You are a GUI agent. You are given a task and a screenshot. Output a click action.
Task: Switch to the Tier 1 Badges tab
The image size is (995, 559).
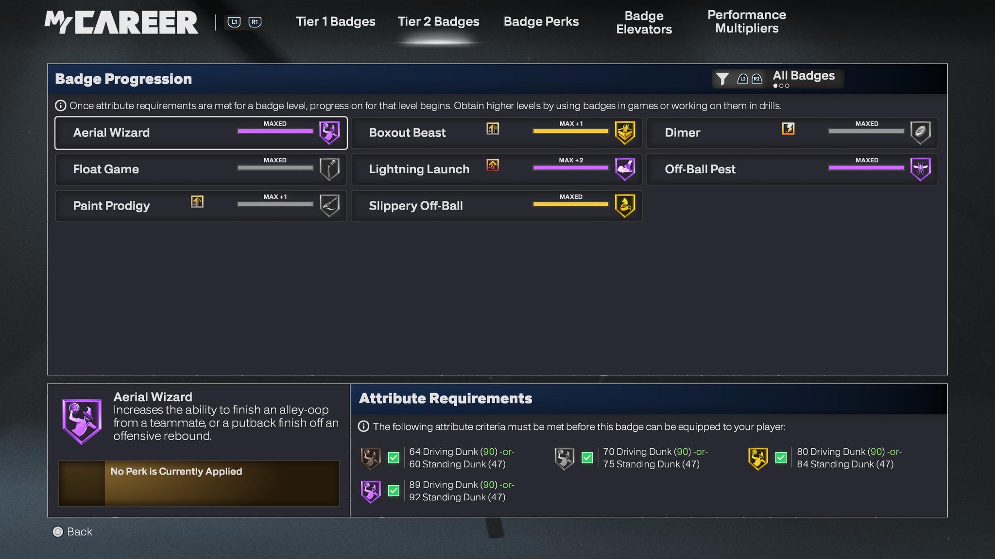tap(335, 22)
